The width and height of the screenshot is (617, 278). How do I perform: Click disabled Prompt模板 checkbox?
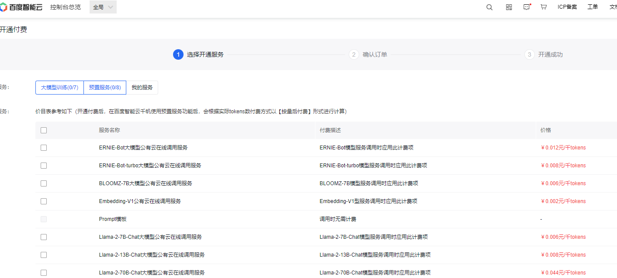(44, 219)
